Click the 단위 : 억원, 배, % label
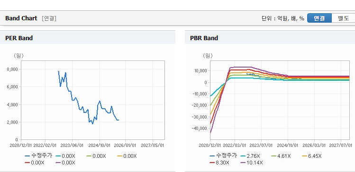The height and width of the screenshot is (172, 355). click(x=283, y=18)
